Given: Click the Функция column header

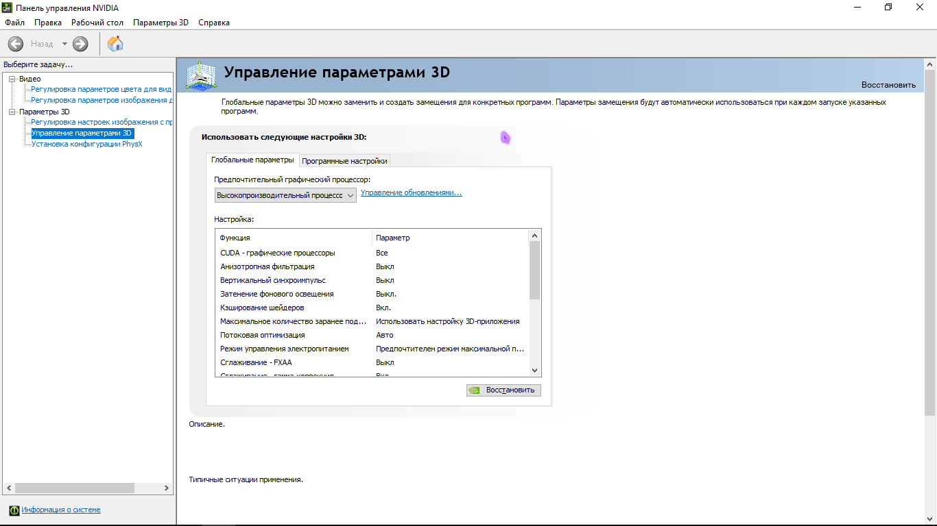Looking at the screenshot, I should point(294,238).
